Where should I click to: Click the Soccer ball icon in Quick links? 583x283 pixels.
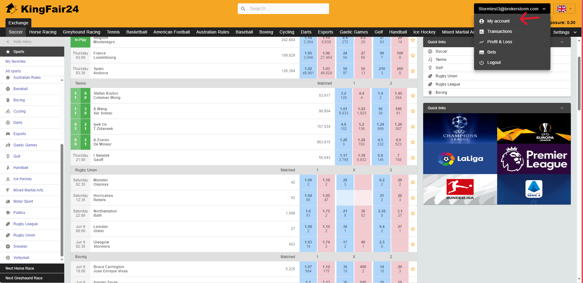point(430,51)
